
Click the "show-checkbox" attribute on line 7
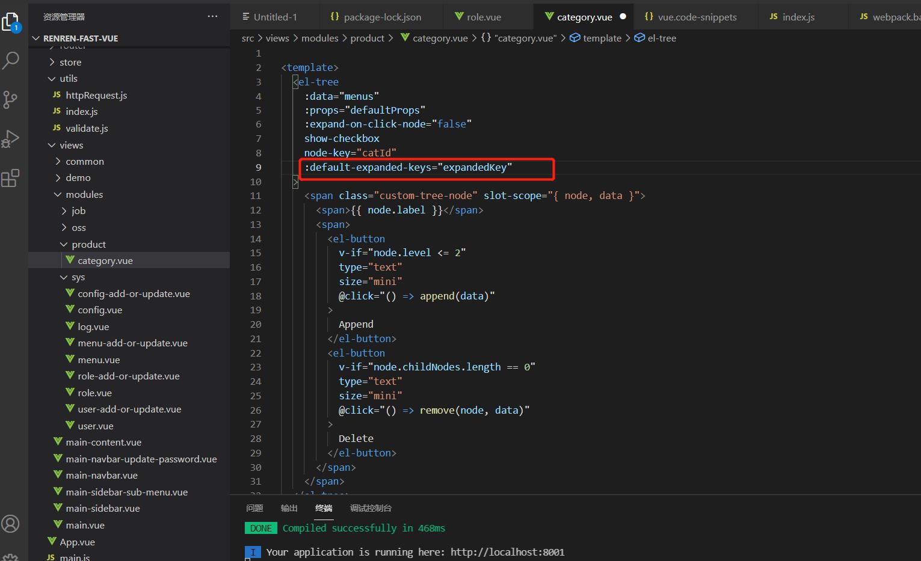tap(342, 138)
